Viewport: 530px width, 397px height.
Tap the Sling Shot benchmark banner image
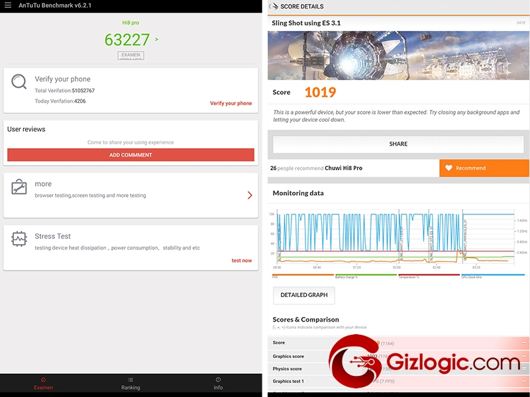[x=398, y=56]
